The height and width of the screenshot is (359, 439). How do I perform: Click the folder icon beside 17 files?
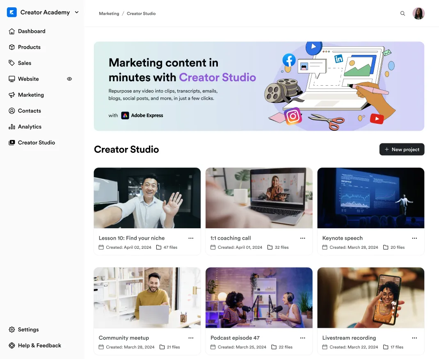point(386,347)
